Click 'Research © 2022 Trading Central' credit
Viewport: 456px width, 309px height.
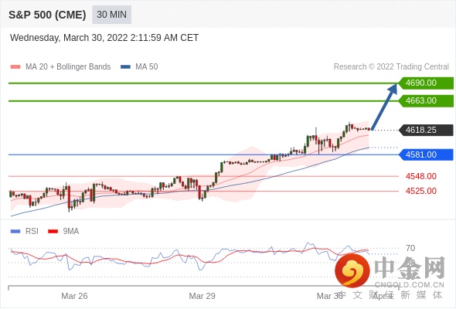(391, 67)
